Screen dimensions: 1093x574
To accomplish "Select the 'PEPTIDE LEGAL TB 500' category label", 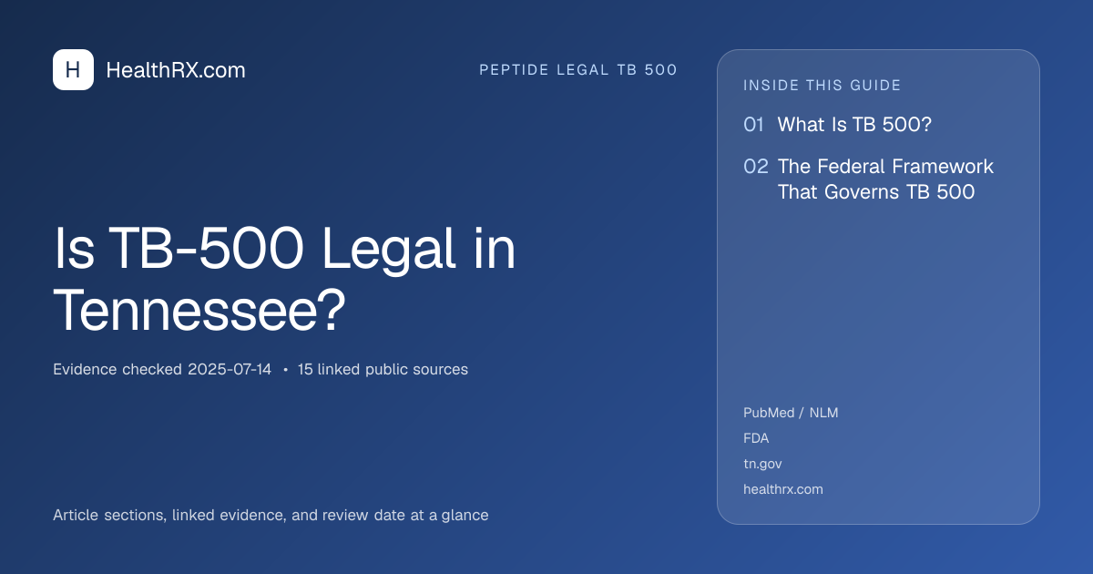I will click(578, 70).
